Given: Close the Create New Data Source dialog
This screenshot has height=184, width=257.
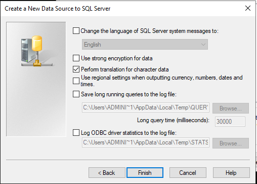Looking at the screenshot, I should pos(248,8).
